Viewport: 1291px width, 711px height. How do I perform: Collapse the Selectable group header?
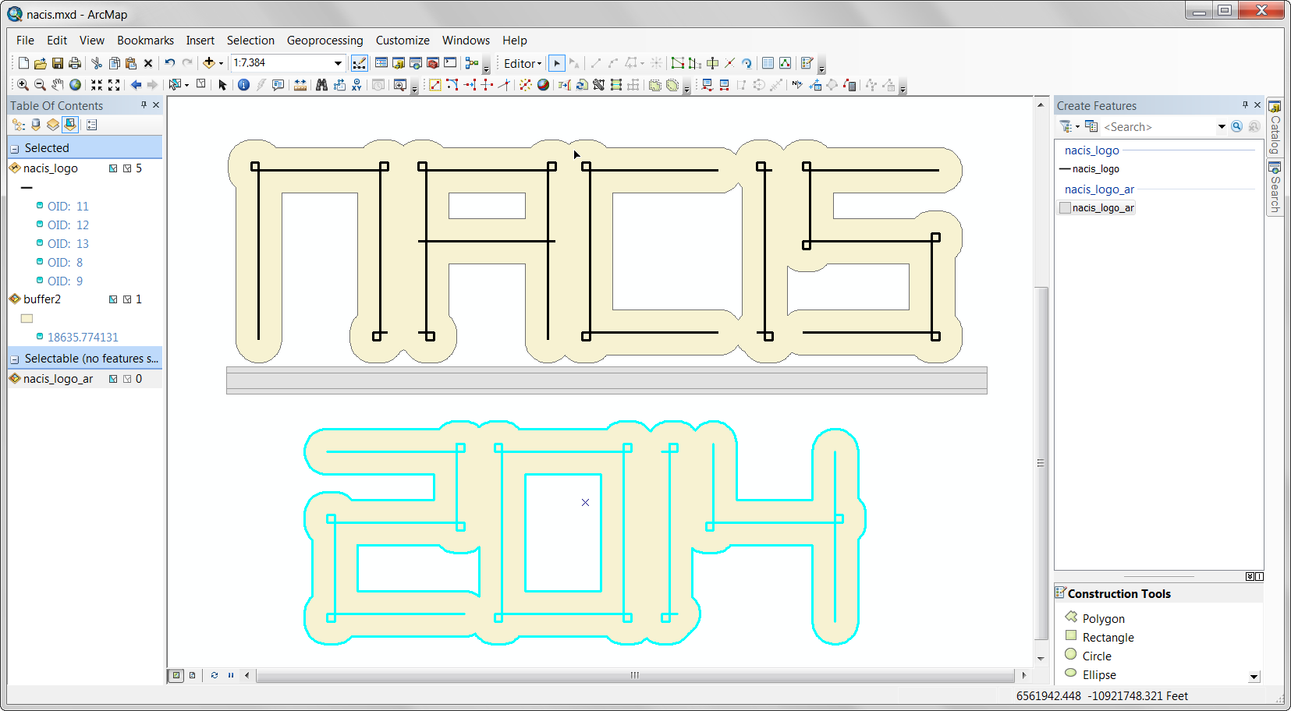click(x=15, y=359)
